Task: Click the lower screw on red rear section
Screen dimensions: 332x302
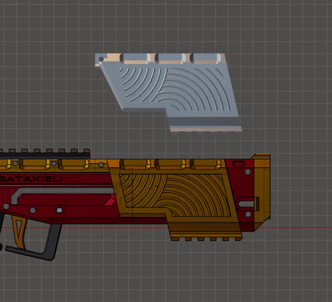Action: tap(248, 214)
